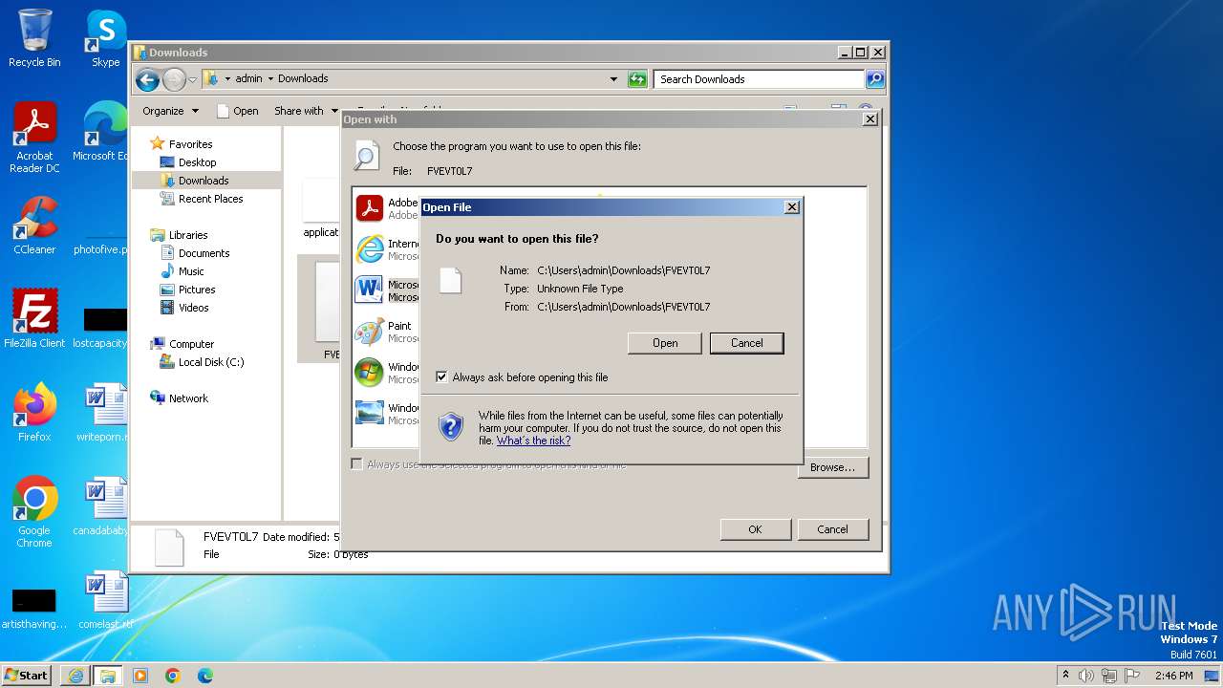Show hidden system tray icons

point(1065,676)
